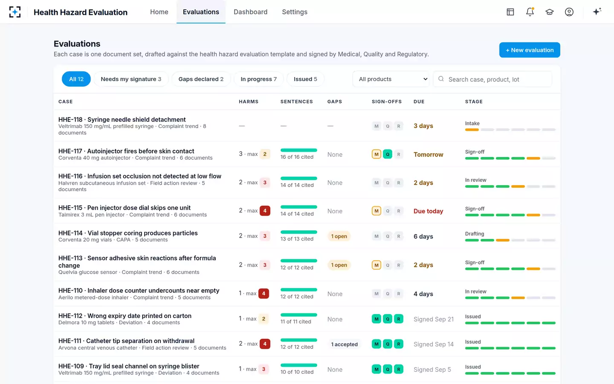The image size is (614, 384).
Task: Click the max severity 2 badge on HHE-112
Action: 264,319
